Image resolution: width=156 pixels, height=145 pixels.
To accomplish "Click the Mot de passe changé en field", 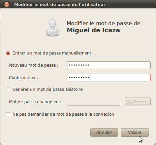I will click(94, 102).
